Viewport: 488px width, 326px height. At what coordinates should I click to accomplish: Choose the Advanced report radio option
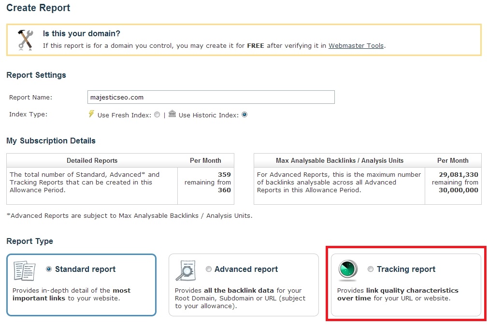pyautogui.click(x=209, y=269)
